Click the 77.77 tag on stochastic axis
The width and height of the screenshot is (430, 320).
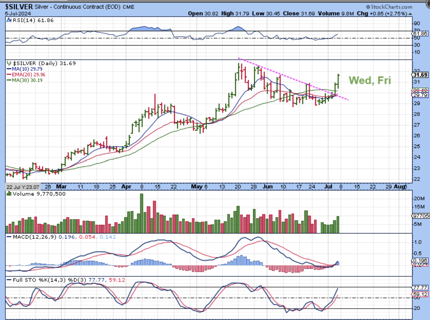(421, 288)
